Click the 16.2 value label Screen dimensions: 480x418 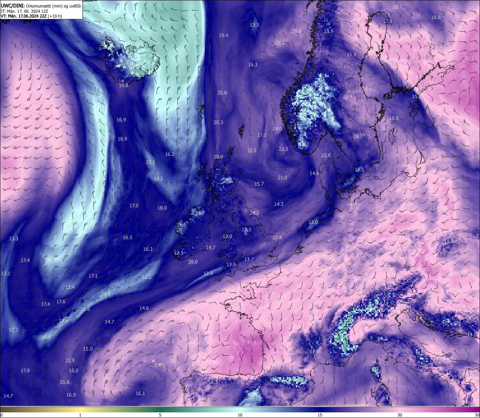click(169, 154)
